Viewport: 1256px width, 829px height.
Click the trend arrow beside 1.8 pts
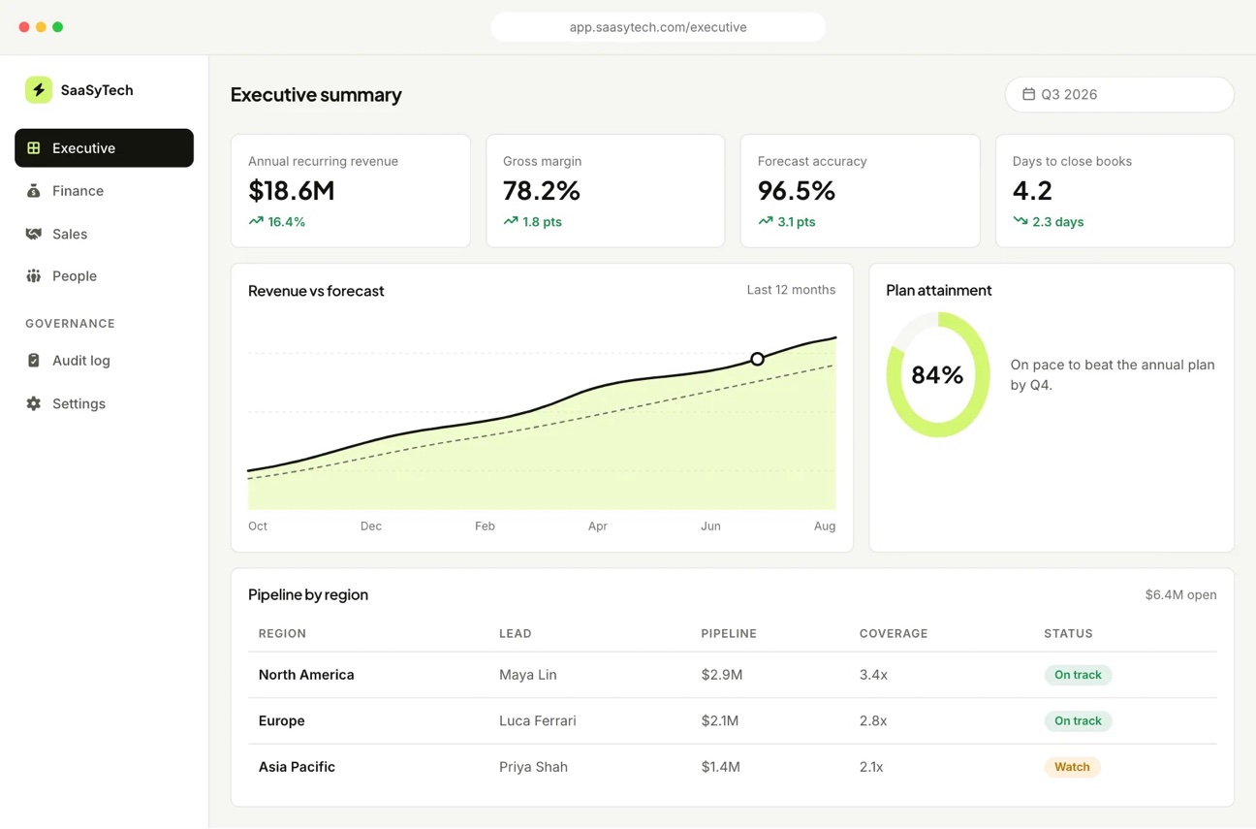point(511,221)
